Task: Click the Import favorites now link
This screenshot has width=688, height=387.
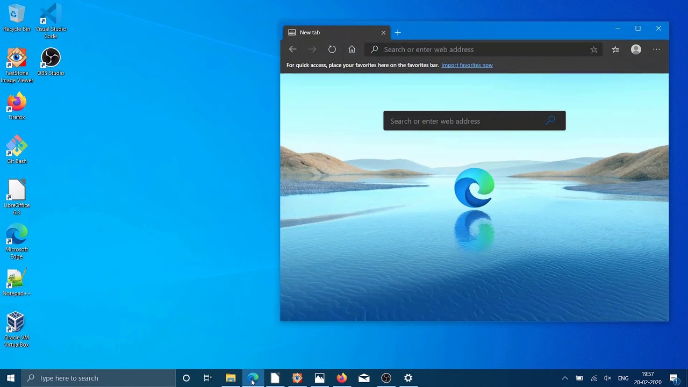Action: click(467, 65)
